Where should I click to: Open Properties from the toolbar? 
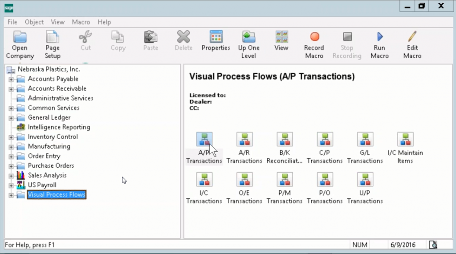(216, 41)
